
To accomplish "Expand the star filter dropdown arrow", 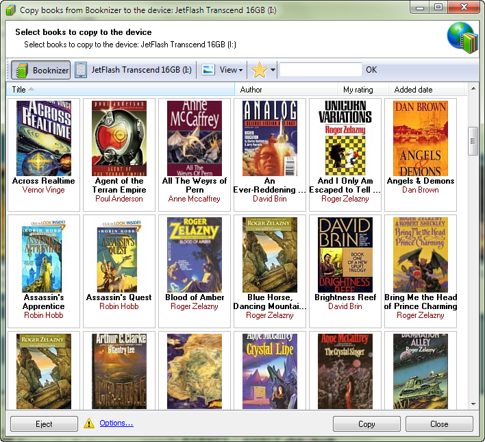I will (273, 70).
